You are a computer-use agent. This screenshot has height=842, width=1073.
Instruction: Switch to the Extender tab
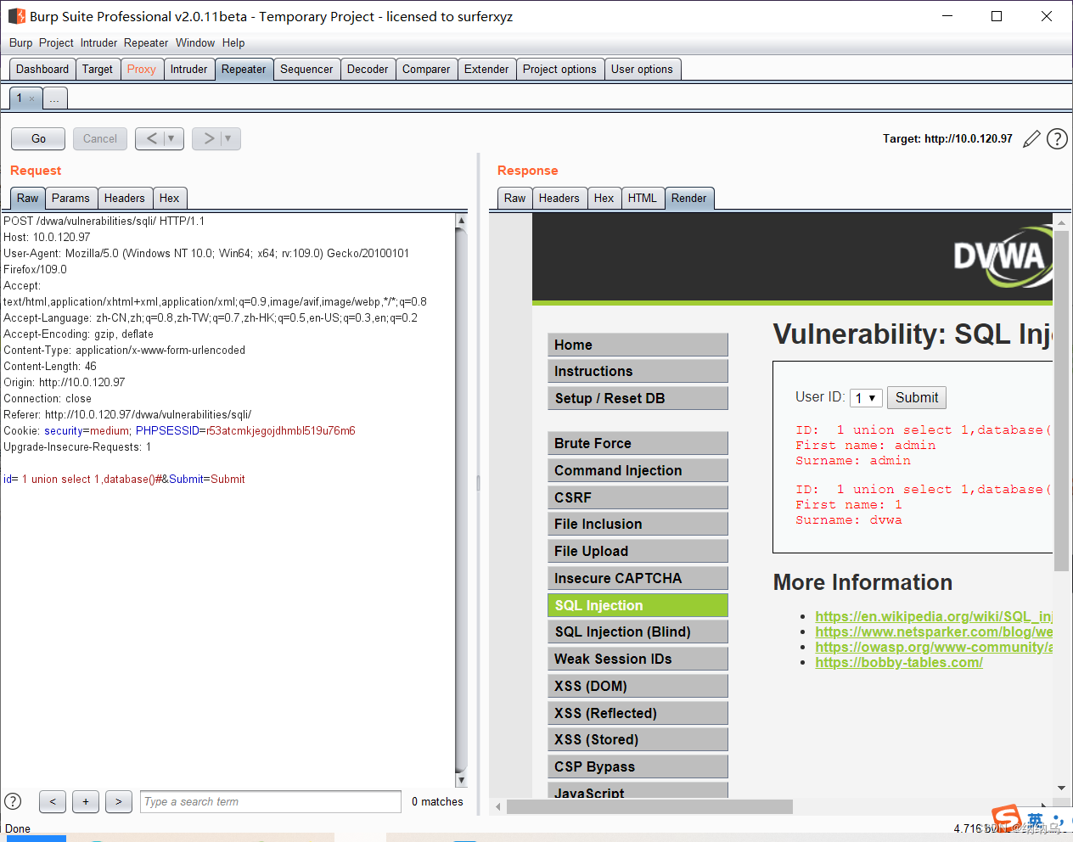[486, 70]
